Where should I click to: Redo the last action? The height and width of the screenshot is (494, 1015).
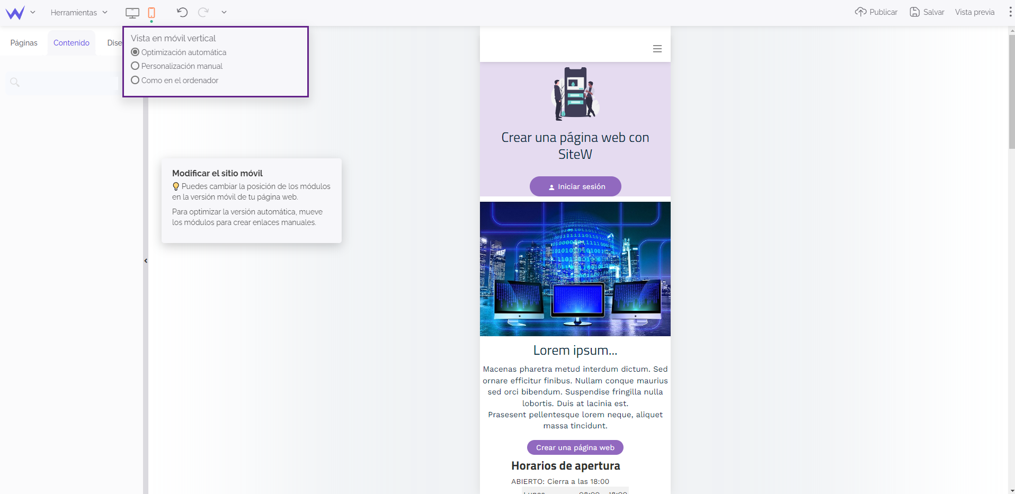click(203, 12)
